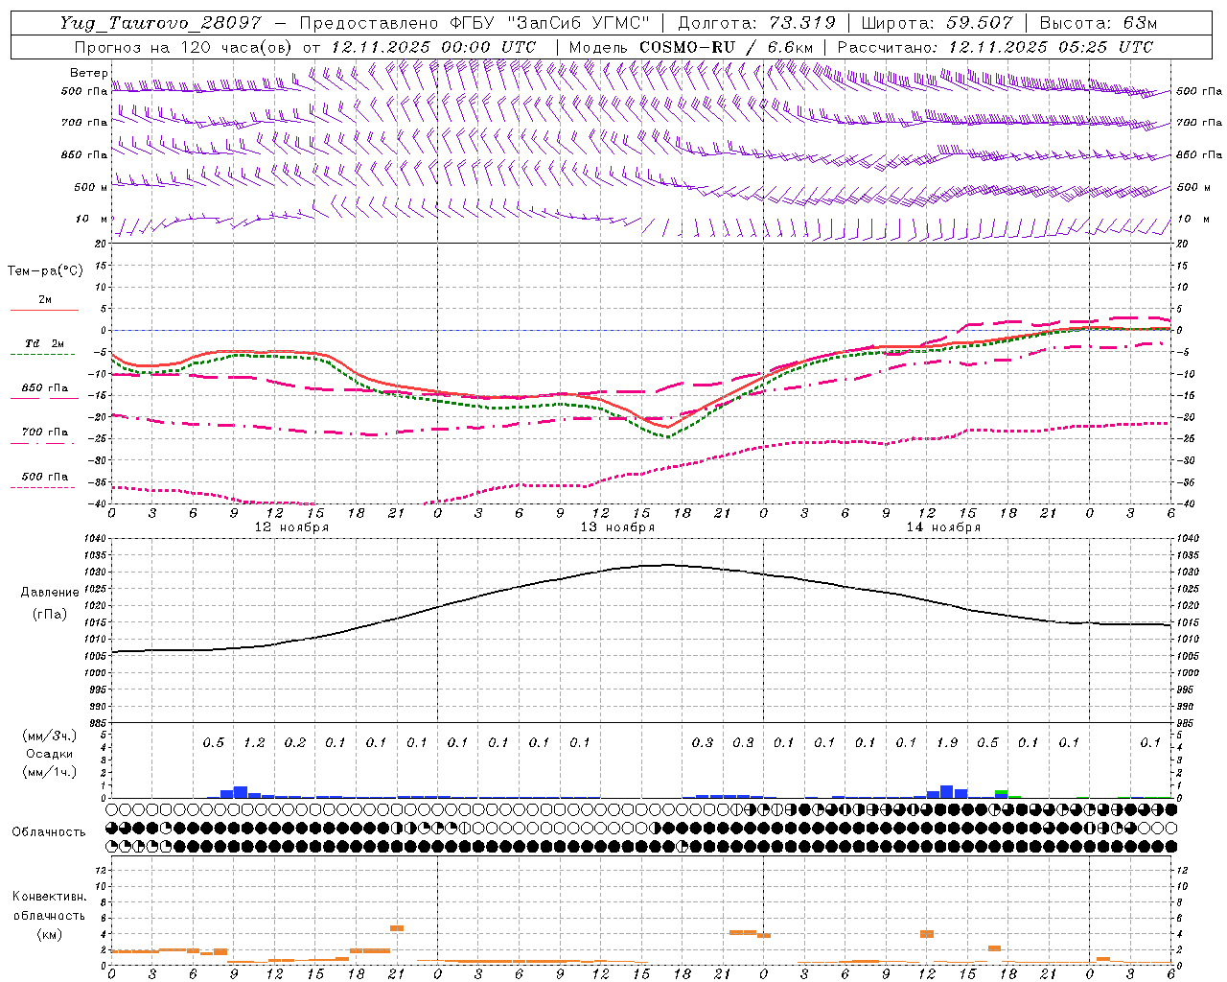Click the 500 гПа temperature legend entry
The height and width of the screenshot is (982, 1227).
click(x=45, y=476)
